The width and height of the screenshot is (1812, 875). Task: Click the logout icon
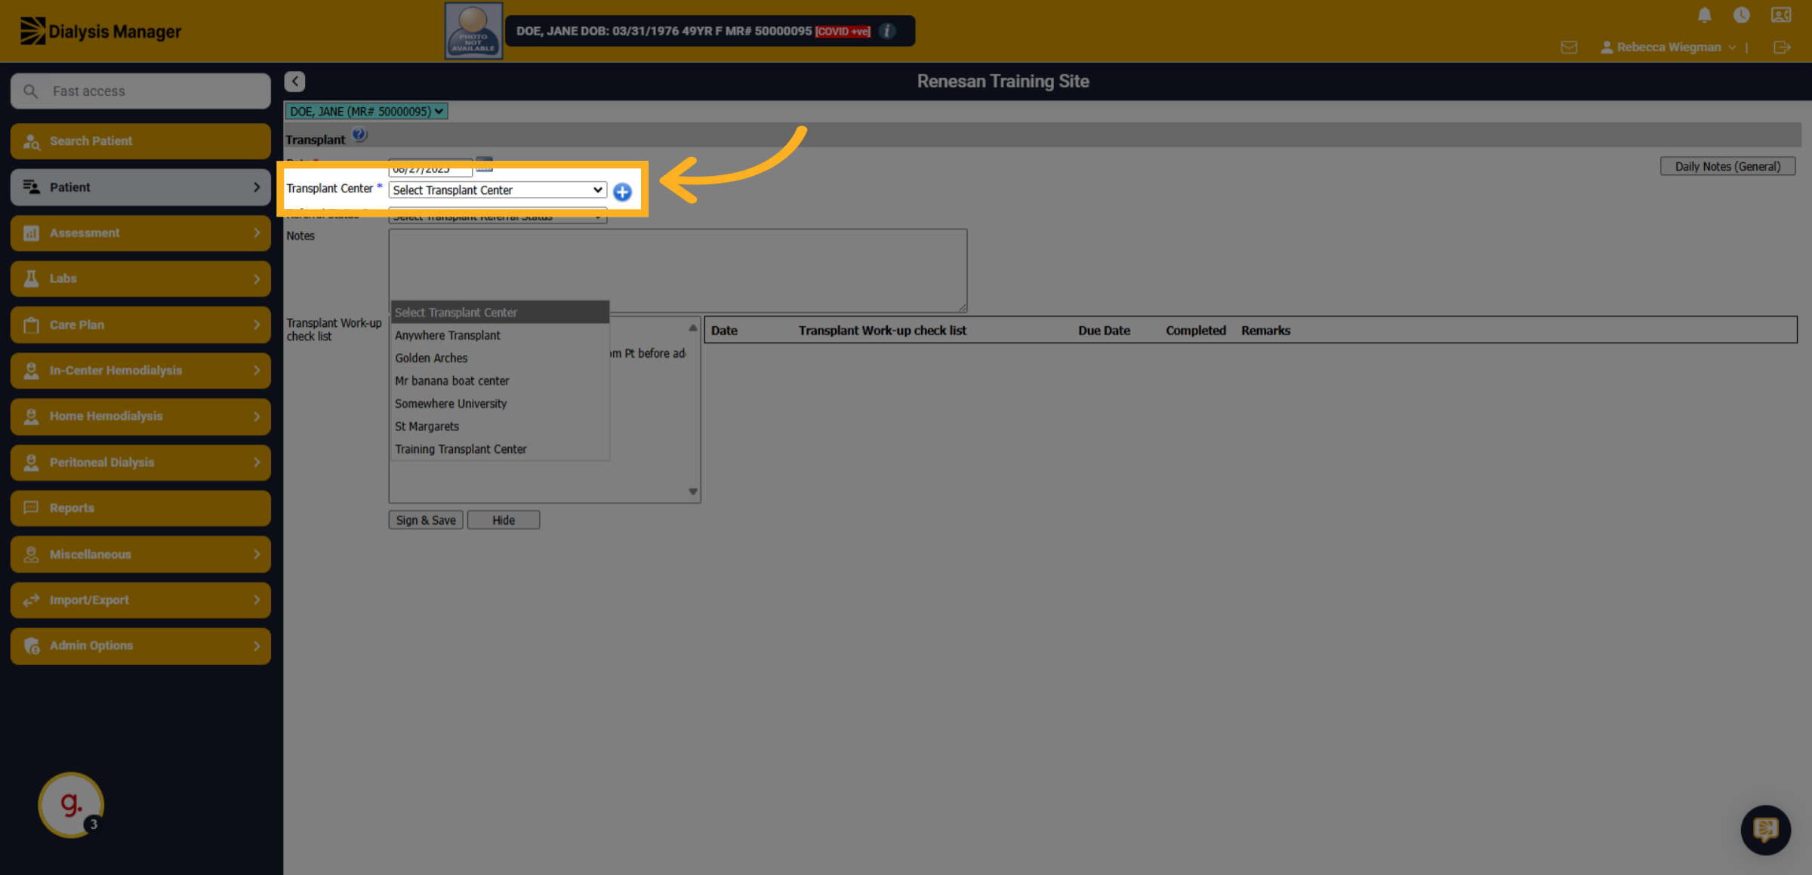[1782, 48]
